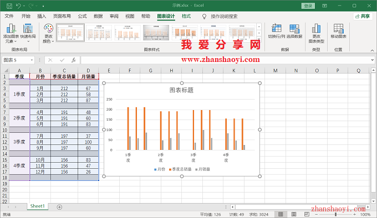Collapse the ribbon with the chevron

(x=372, y=50)
